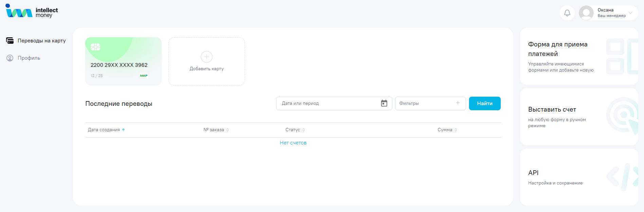Click the Профиль user icon in sidebar

pos(10,58)
